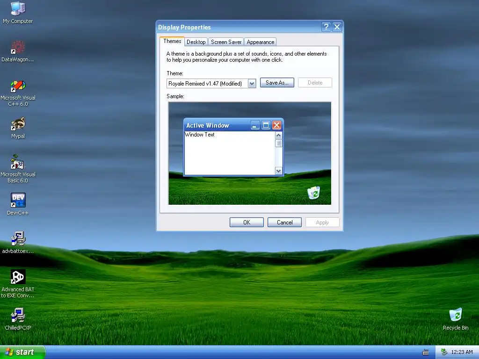Select the DataWagon desktop shortcut
The image size is (479, 359).
pos(18,51)
